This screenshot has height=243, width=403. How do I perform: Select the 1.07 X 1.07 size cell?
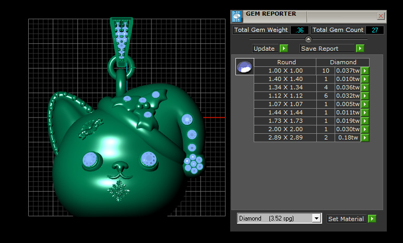click(x=285, y=104)
